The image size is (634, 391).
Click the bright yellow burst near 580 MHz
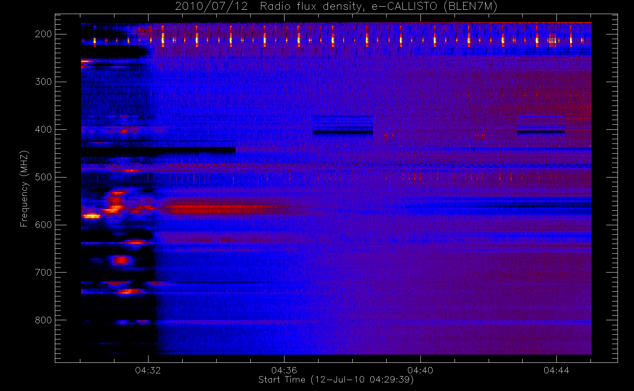point(91,215)
